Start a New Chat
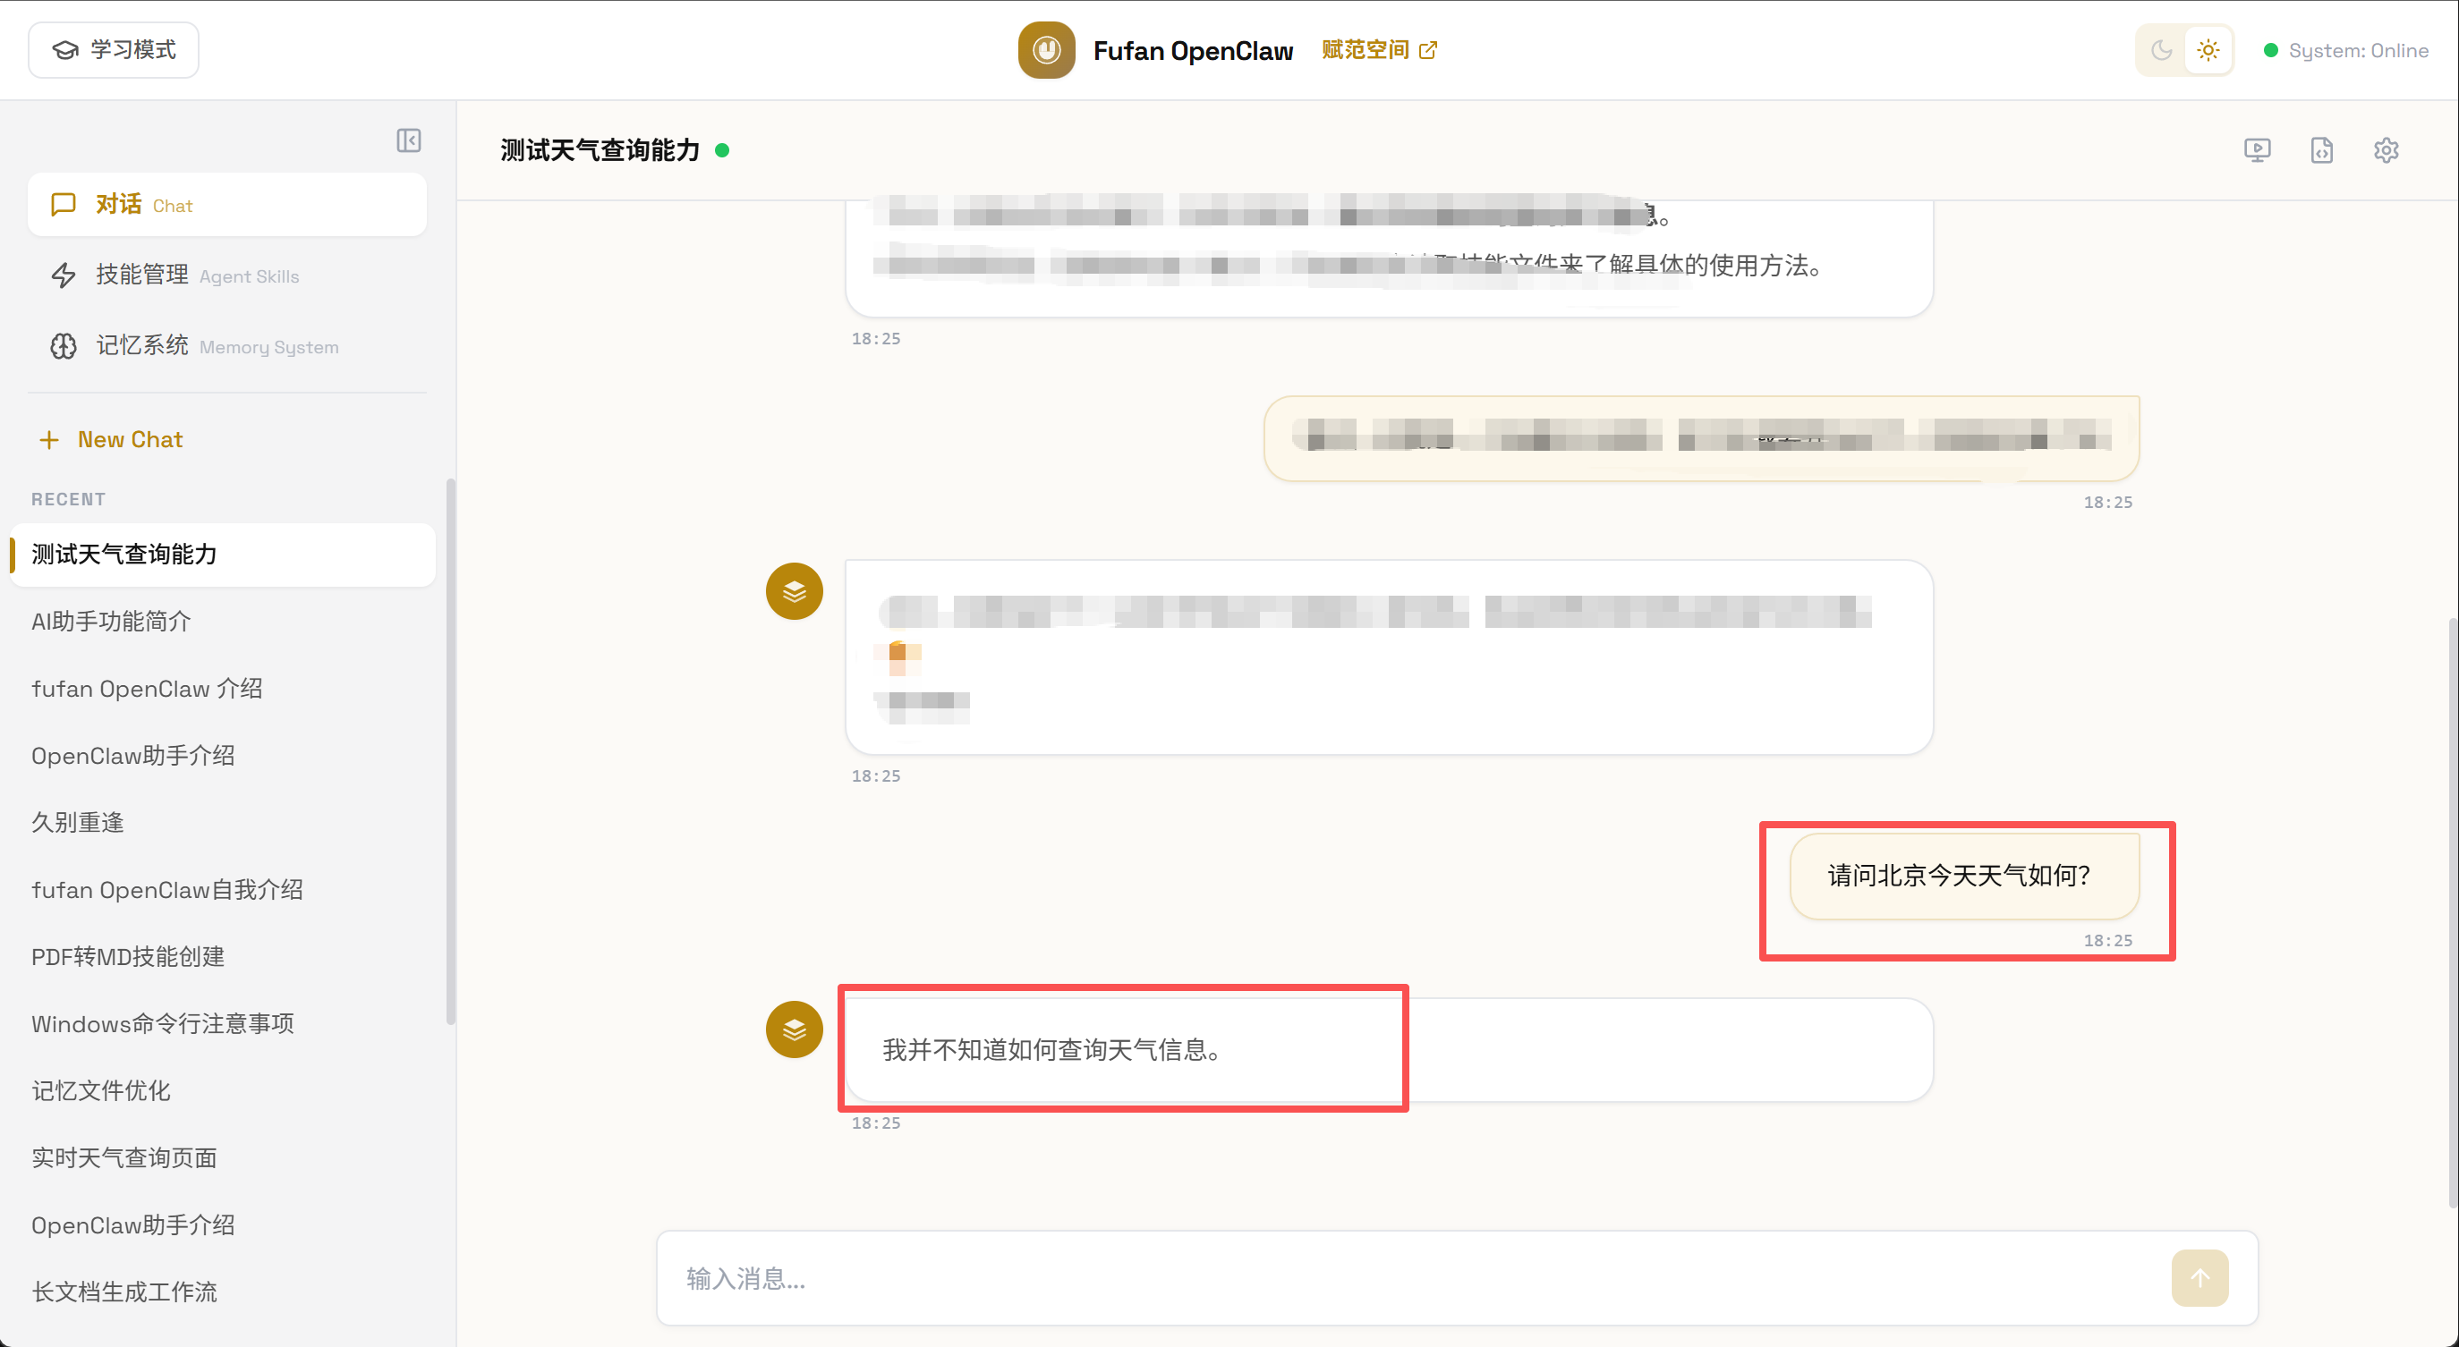The width and height of the screenshot is (2459, 1347). 111,439
